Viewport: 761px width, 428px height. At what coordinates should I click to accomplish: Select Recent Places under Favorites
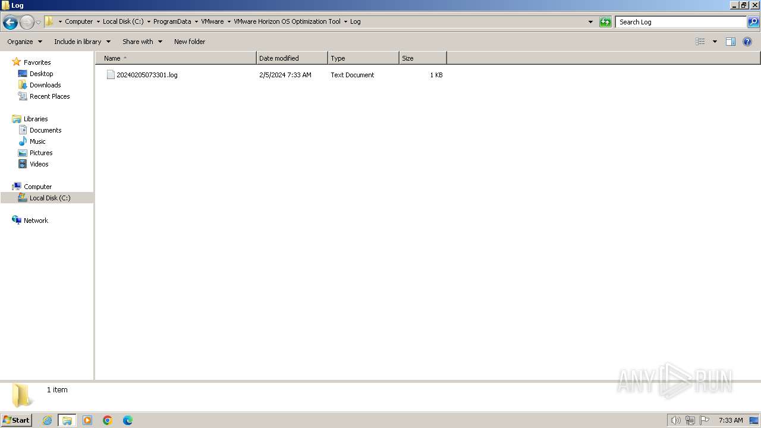(x=49, y=96)
